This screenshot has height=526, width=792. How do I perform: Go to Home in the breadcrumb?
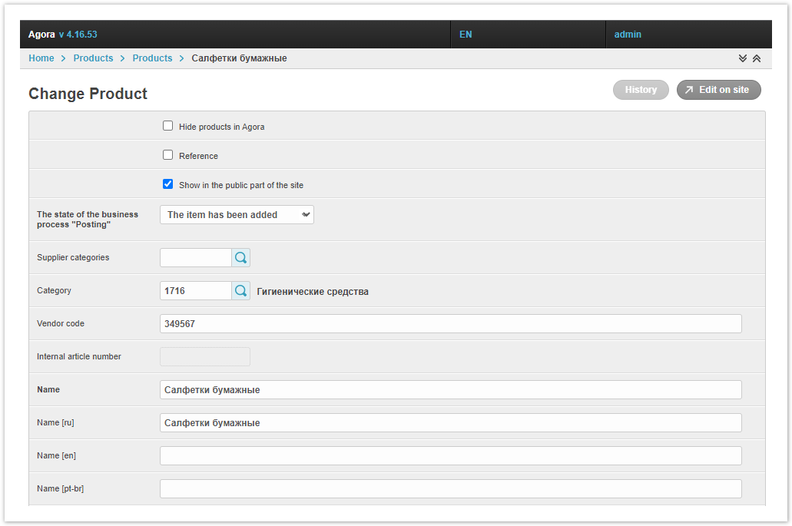(x=41, y=58)
